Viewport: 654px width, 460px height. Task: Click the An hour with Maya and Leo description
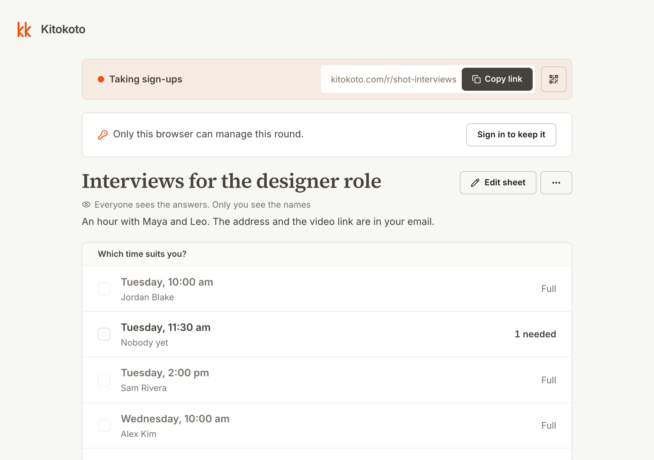[258, 222]
